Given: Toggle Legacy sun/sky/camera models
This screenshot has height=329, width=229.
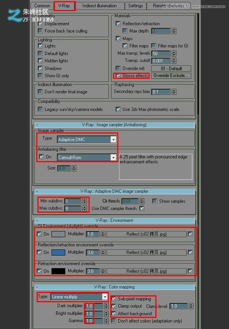Looking at the screenshot, I should (x=40, y=109).
